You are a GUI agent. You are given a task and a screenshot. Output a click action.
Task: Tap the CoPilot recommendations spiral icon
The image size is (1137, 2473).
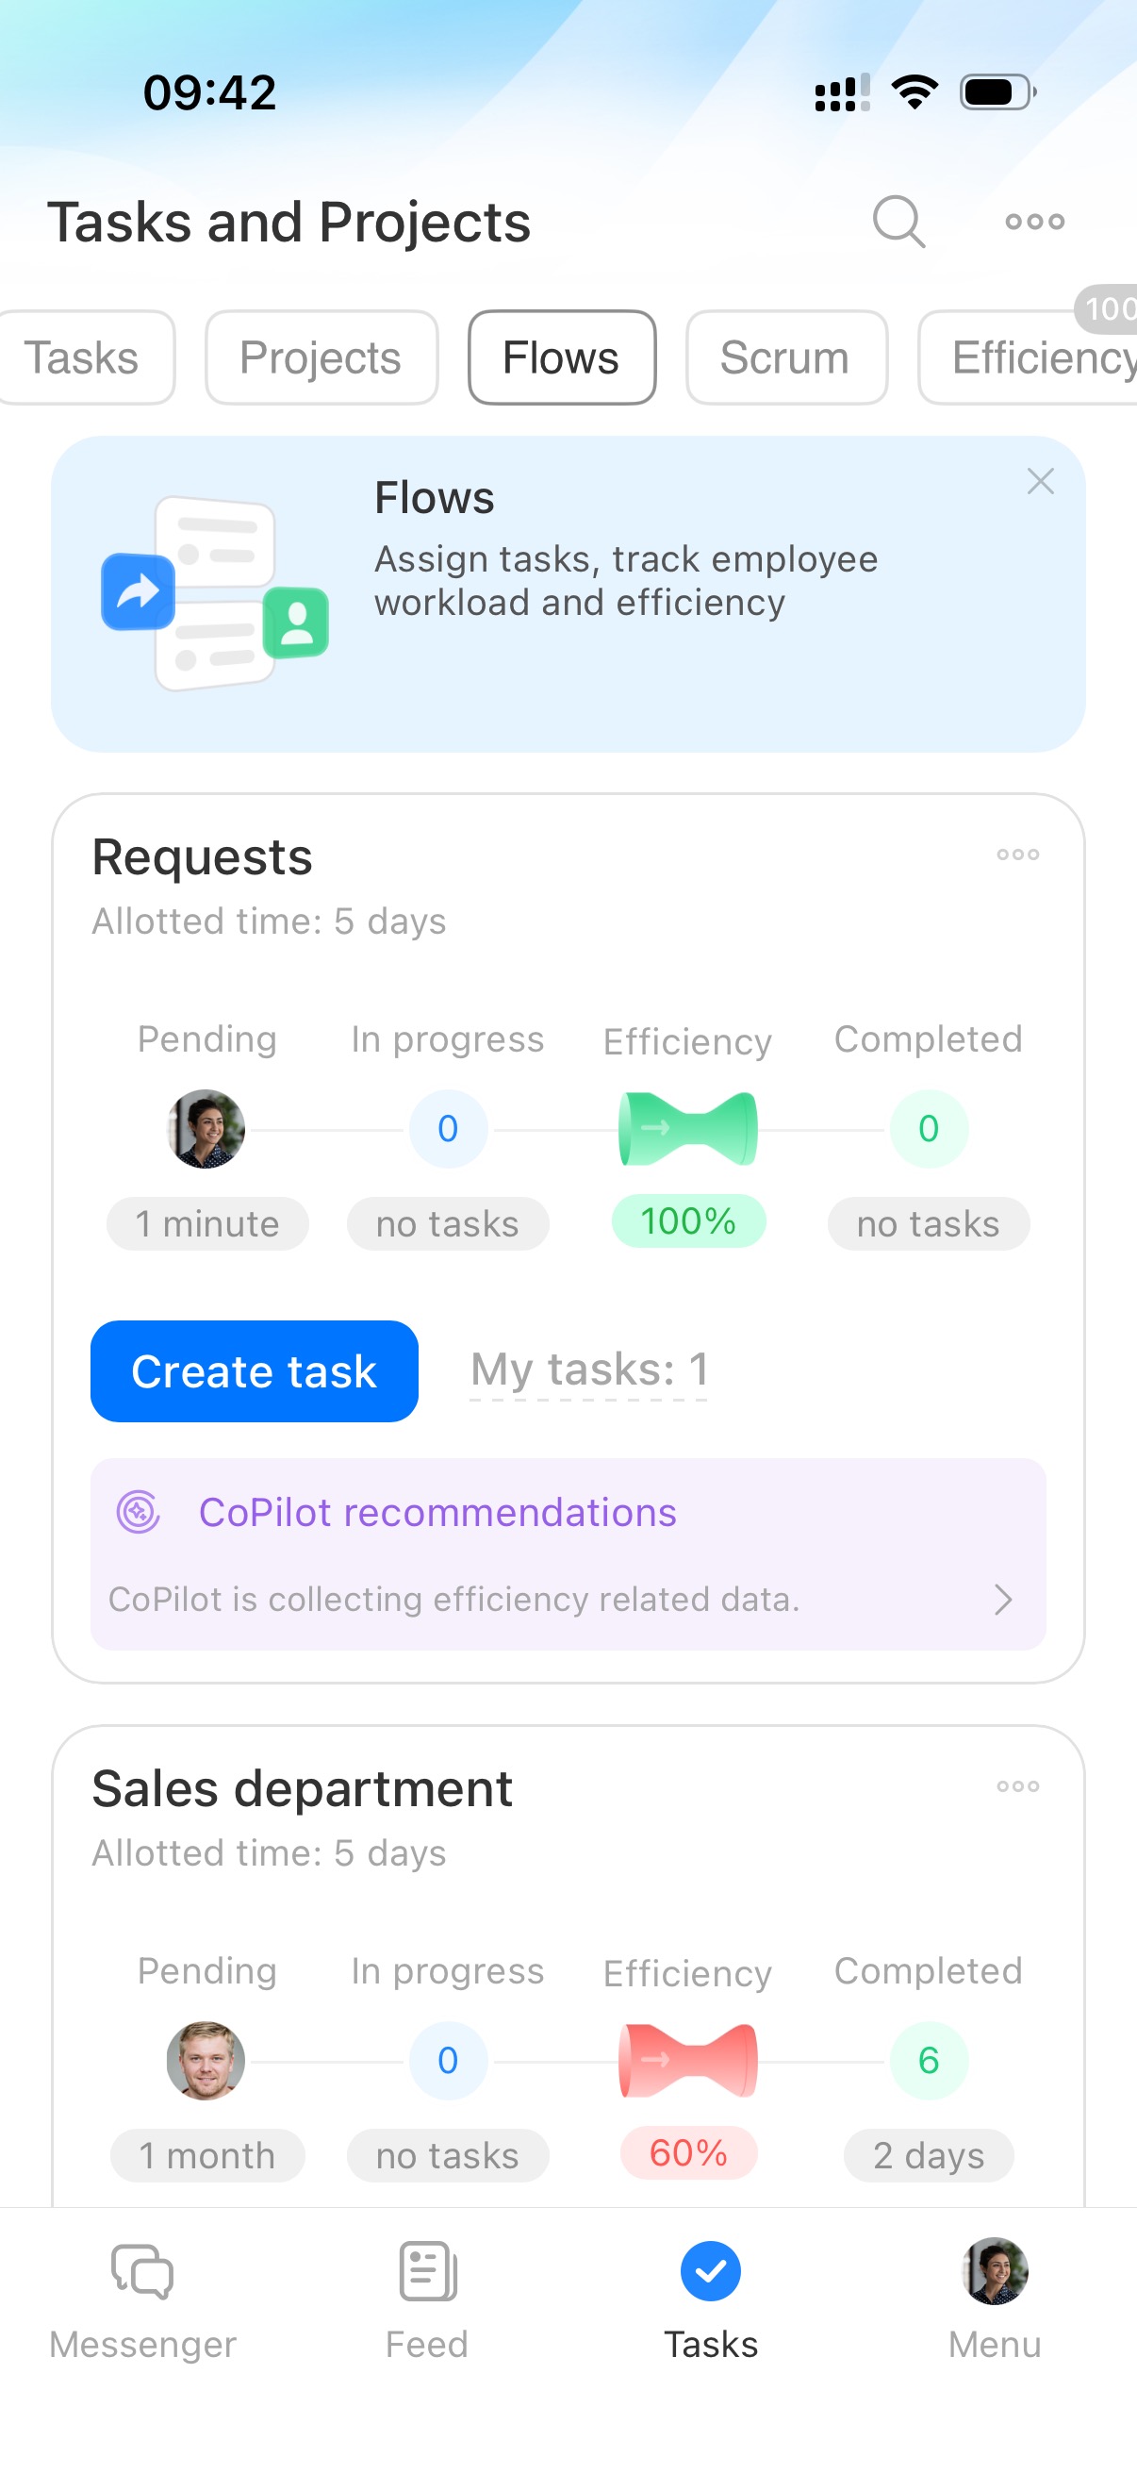coord(139,1512)
